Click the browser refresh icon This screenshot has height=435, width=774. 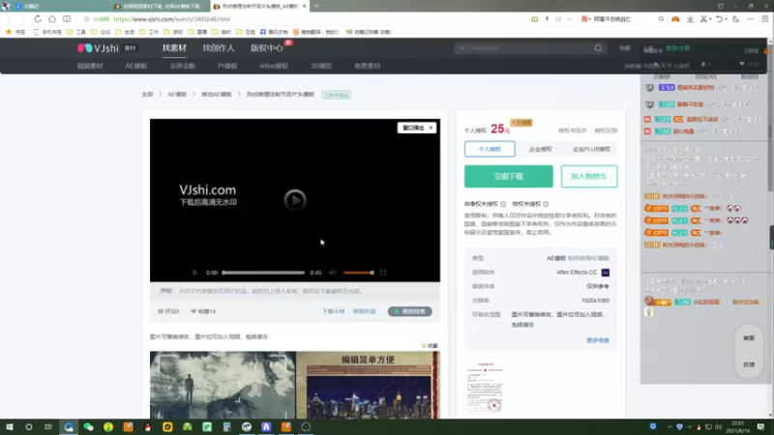38,19
